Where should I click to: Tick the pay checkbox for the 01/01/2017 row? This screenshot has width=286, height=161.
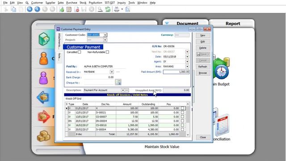pos(182,108)
